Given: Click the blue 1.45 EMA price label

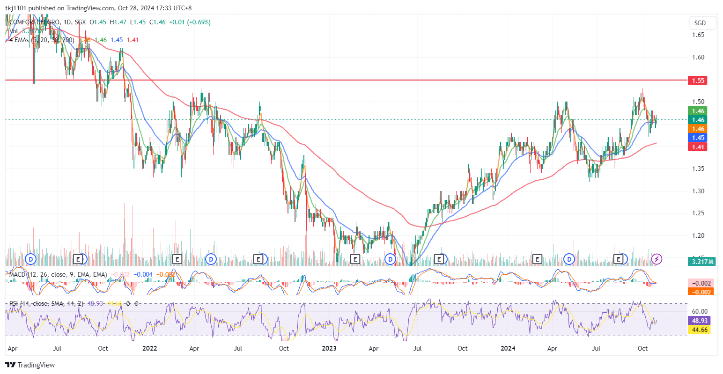Looking at the screenshot, I should [698, 138].
